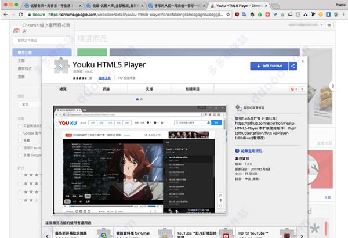
Task: Open the 相關項目 related tab
Action: pos(193,89)
